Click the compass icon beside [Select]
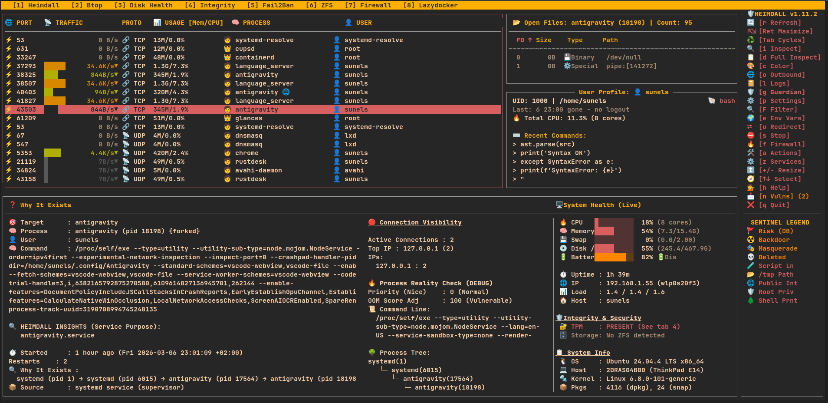The width and height of the screenshot is (828, 403). 751,179
